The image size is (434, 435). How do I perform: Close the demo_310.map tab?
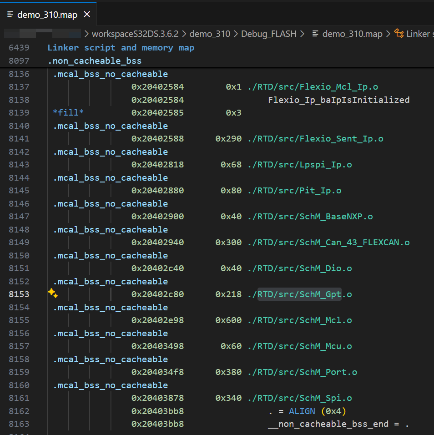pyautogui.click(x=87, y=14)
